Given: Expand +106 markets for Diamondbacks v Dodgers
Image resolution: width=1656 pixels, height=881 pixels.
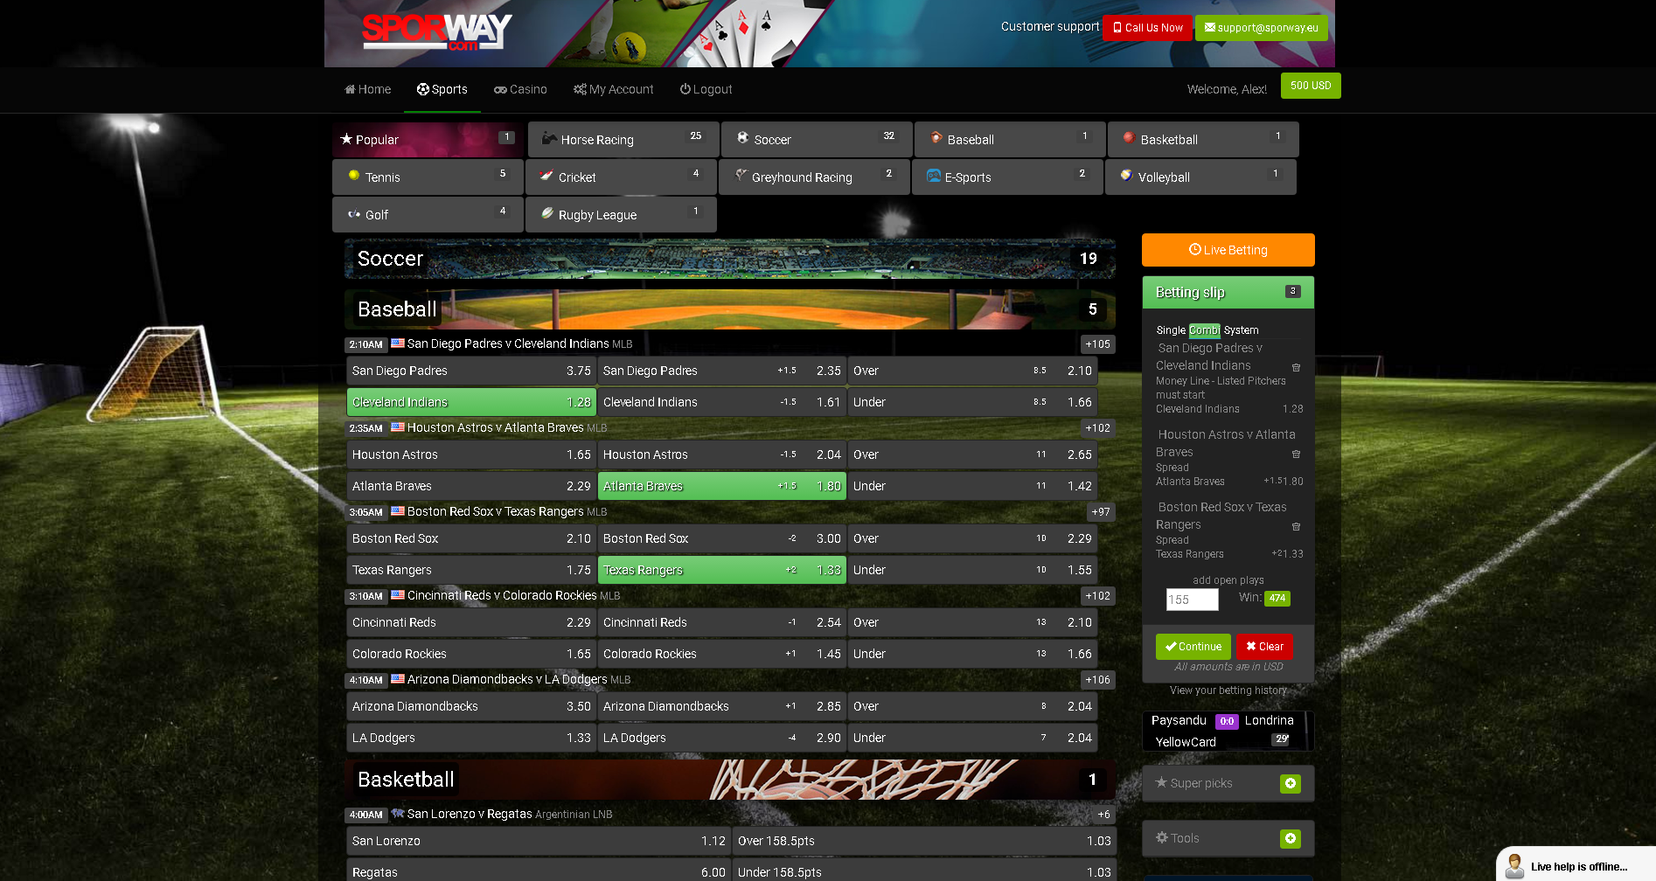Looking at the screenshot, I should [1097, 680].
